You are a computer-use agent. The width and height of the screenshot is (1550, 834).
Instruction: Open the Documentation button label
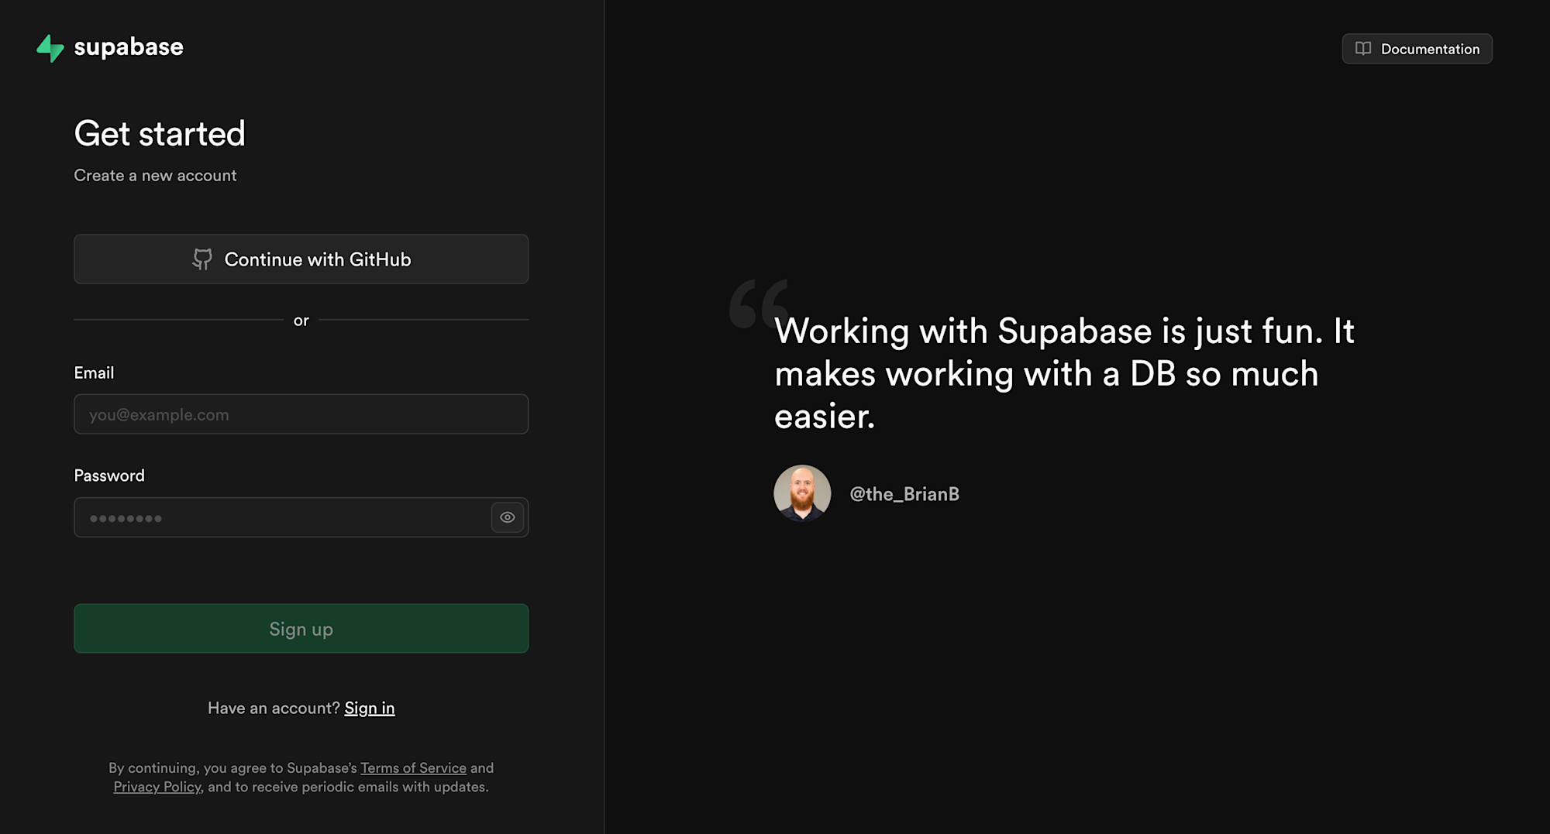pyautogui.click(x=1430, y=49)
